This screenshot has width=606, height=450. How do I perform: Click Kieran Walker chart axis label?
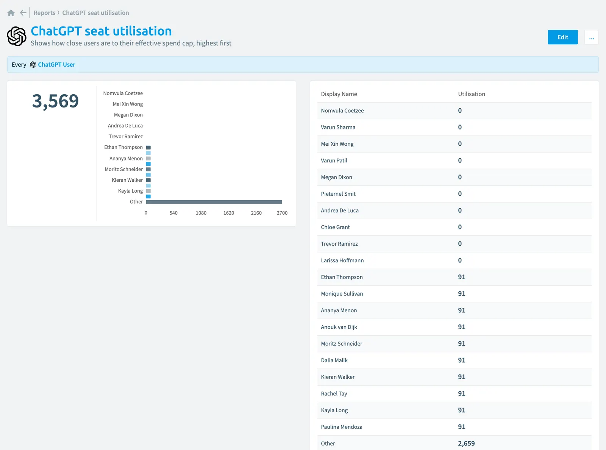tap(127, 181)
